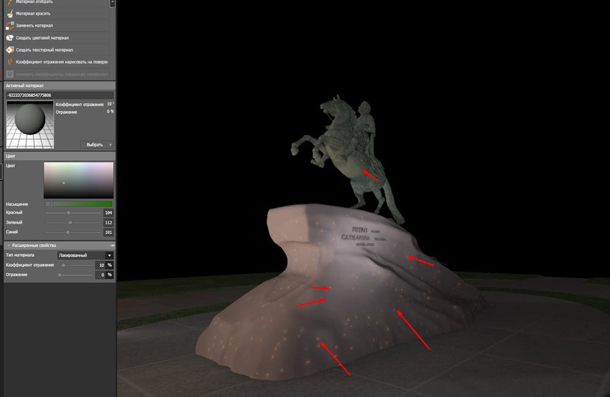Screen dimensions: 610x397
Task: Click the Синий value field 101
Action: pos(108,232)
